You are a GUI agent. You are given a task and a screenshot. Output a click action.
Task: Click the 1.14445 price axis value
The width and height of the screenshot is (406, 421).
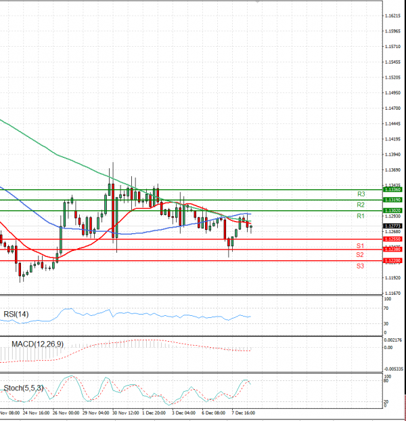(x=392, y=124)
